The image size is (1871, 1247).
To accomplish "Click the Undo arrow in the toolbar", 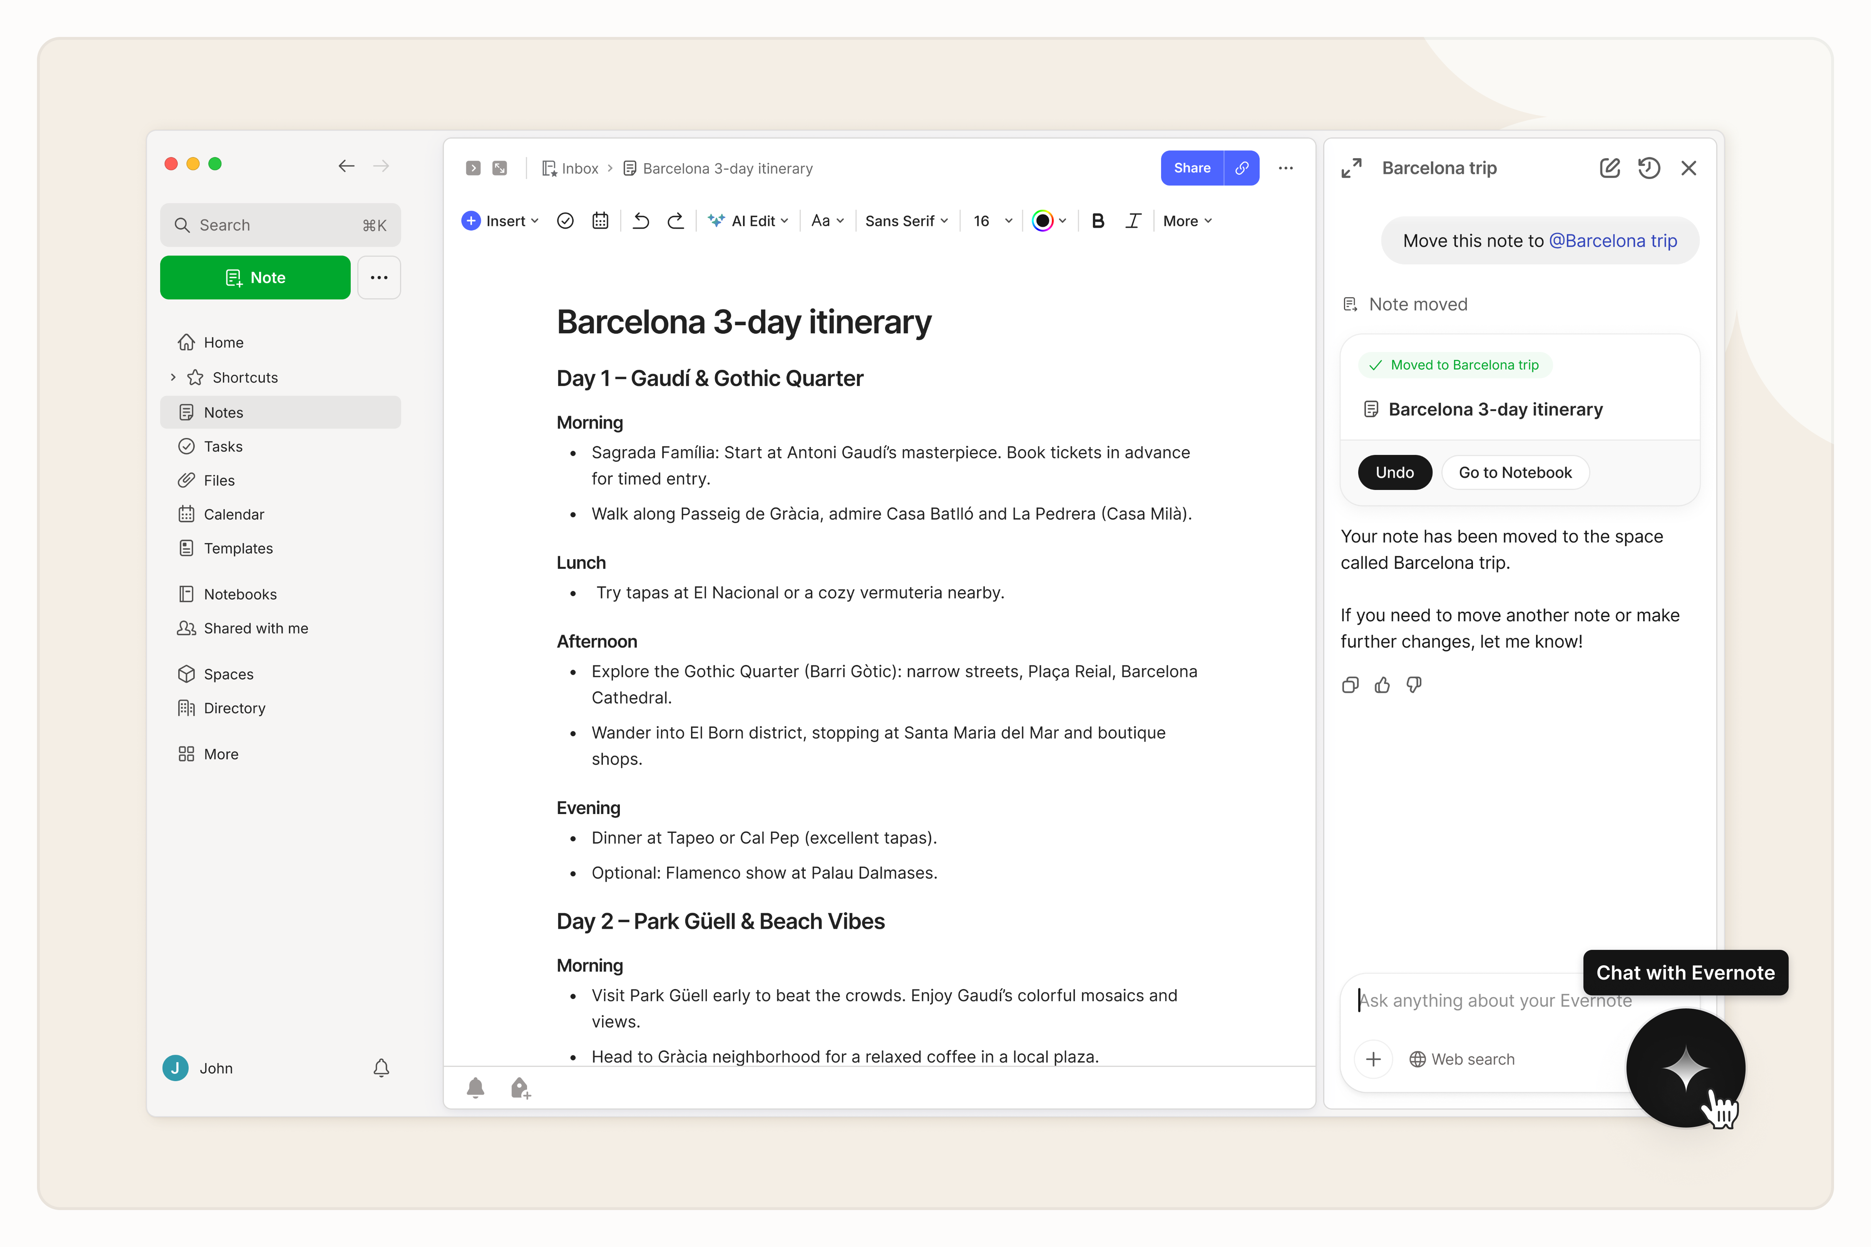I will click(640, 221).
